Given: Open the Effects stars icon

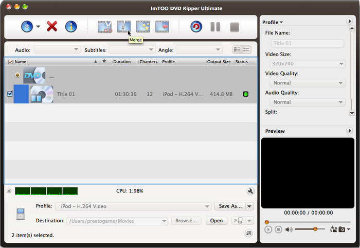Looking at the screenshot, I should [143, 27].
